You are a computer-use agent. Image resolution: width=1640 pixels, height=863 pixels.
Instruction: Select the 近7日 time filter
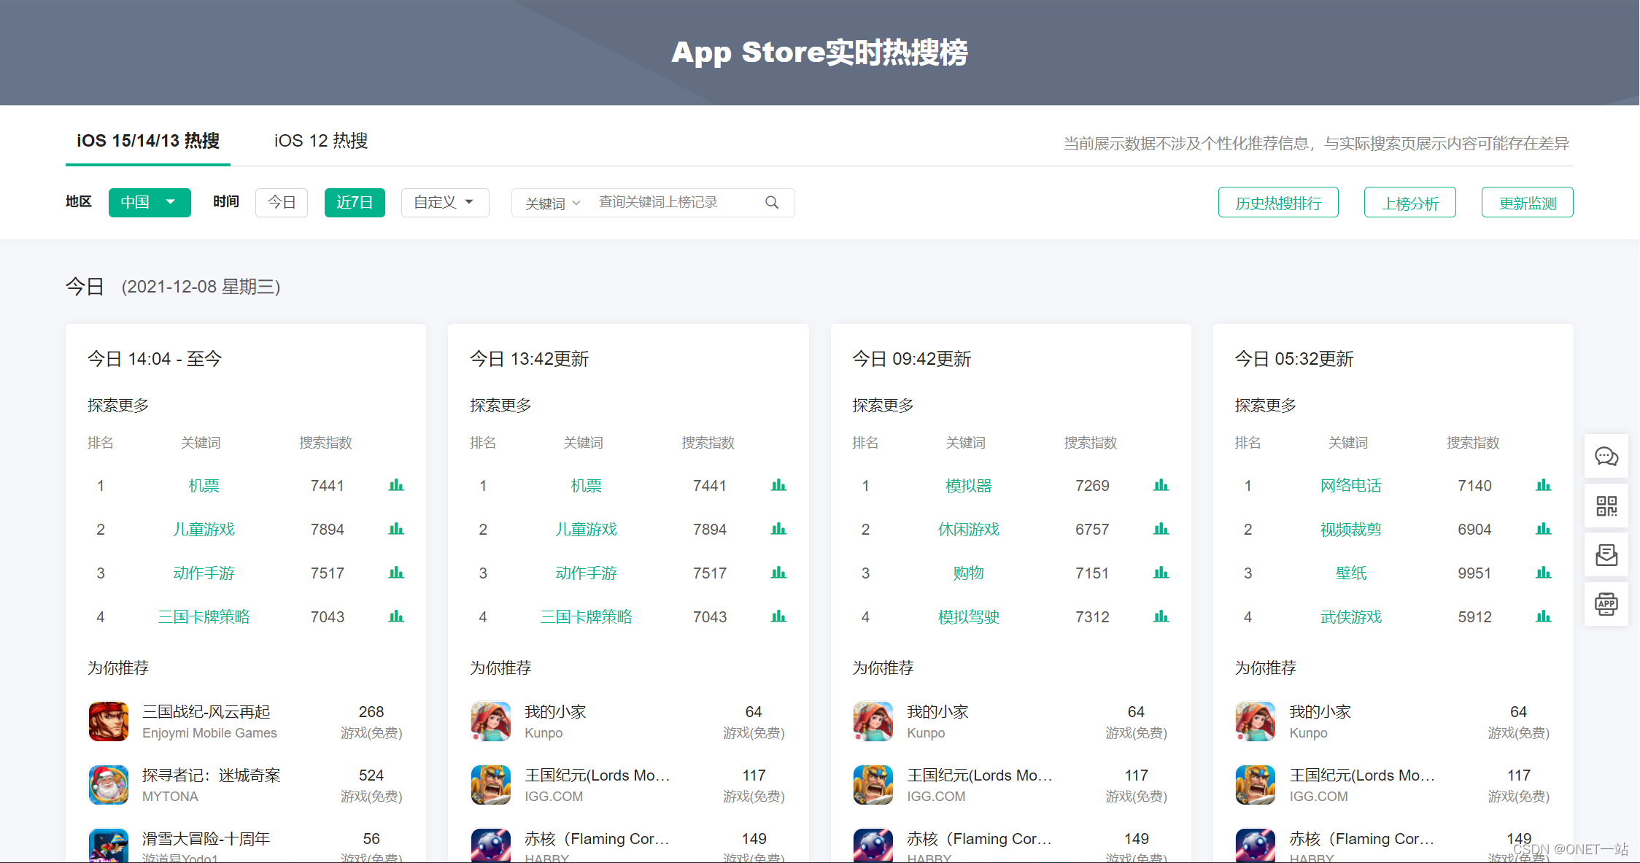[x=355, y=203]
